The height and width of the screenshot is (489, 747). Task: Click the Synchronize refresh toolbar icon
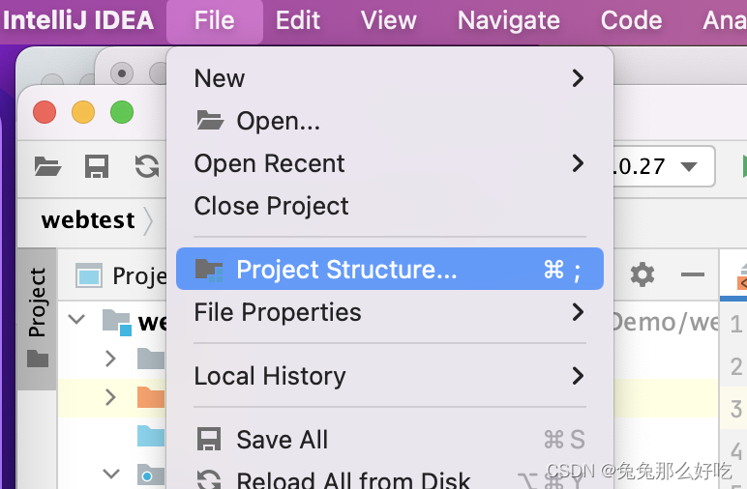click(x=147, y=166)
